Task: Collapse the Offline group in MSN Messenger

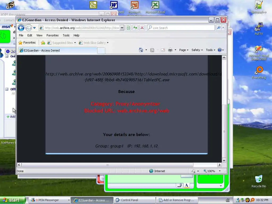Action: tap(7, 89)
